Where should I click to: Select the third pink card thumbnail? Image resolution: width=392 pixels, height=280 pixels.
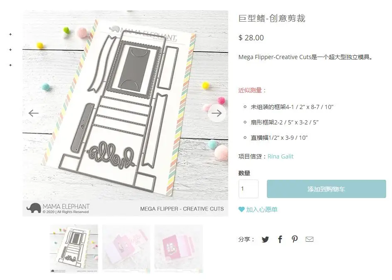tap(178, 249)
